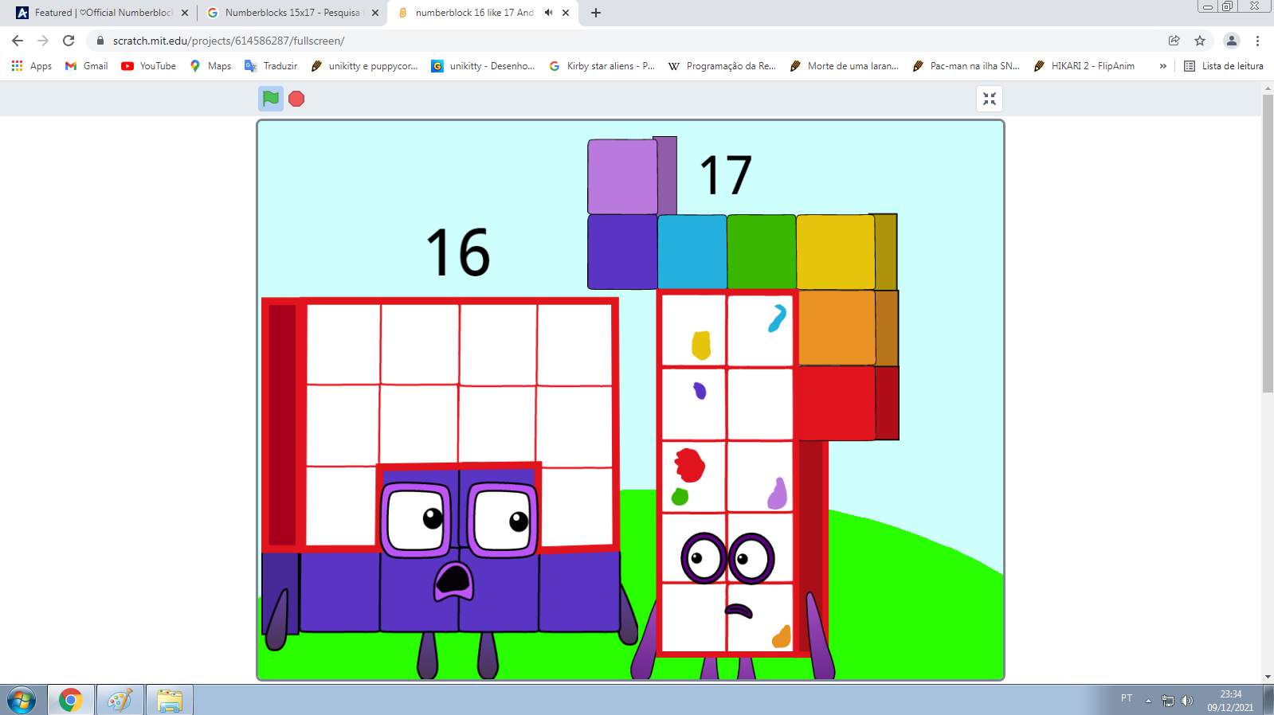Viewport: 1274px width, 715px height.
Task: Open the Traduzir bookmark
Action: (x=271, y=66)
